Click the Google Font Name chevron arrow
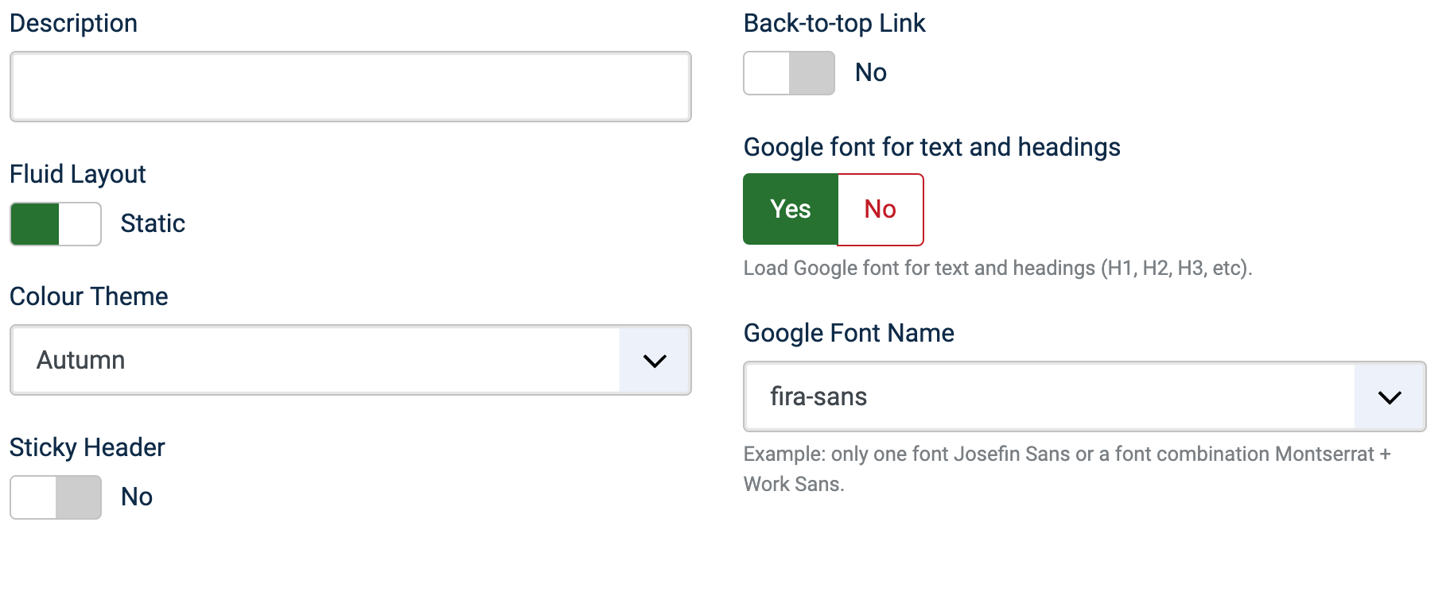 pyautogui.click(x=1390, y=397)
